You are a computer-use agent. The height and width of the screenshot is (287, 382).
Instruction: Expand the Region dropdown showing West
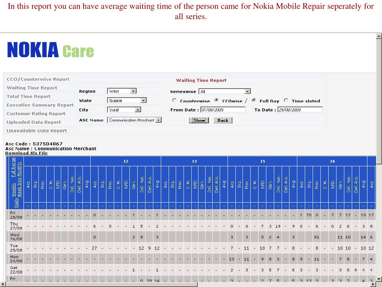coord(122,91)
